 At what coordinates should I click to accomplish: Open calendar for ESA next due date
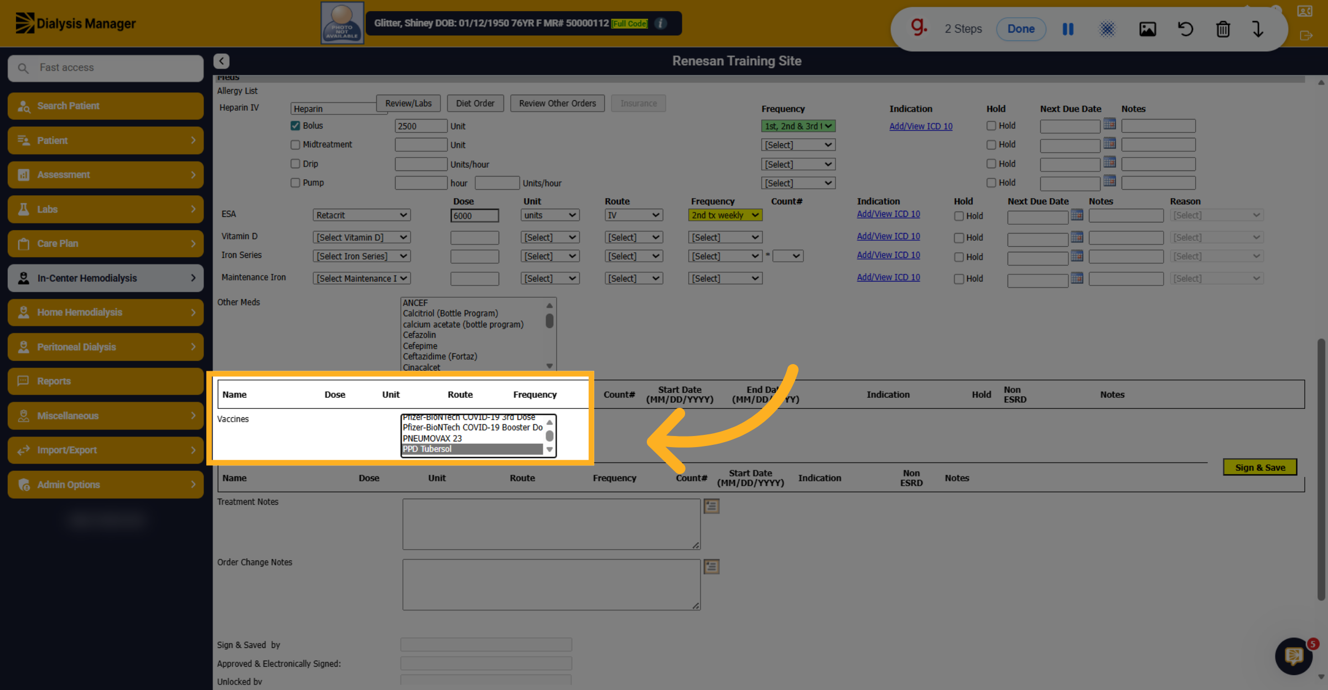(1077, 214)
